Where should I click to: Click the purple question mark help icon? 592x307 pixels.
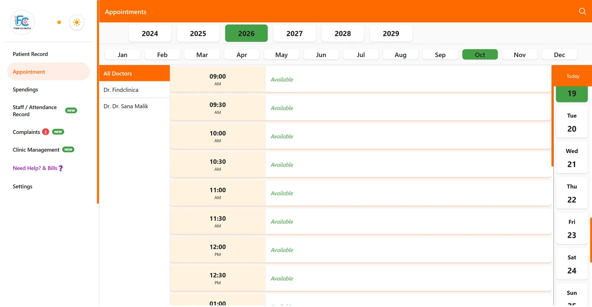pyautogui.click(x=61, y=168)
